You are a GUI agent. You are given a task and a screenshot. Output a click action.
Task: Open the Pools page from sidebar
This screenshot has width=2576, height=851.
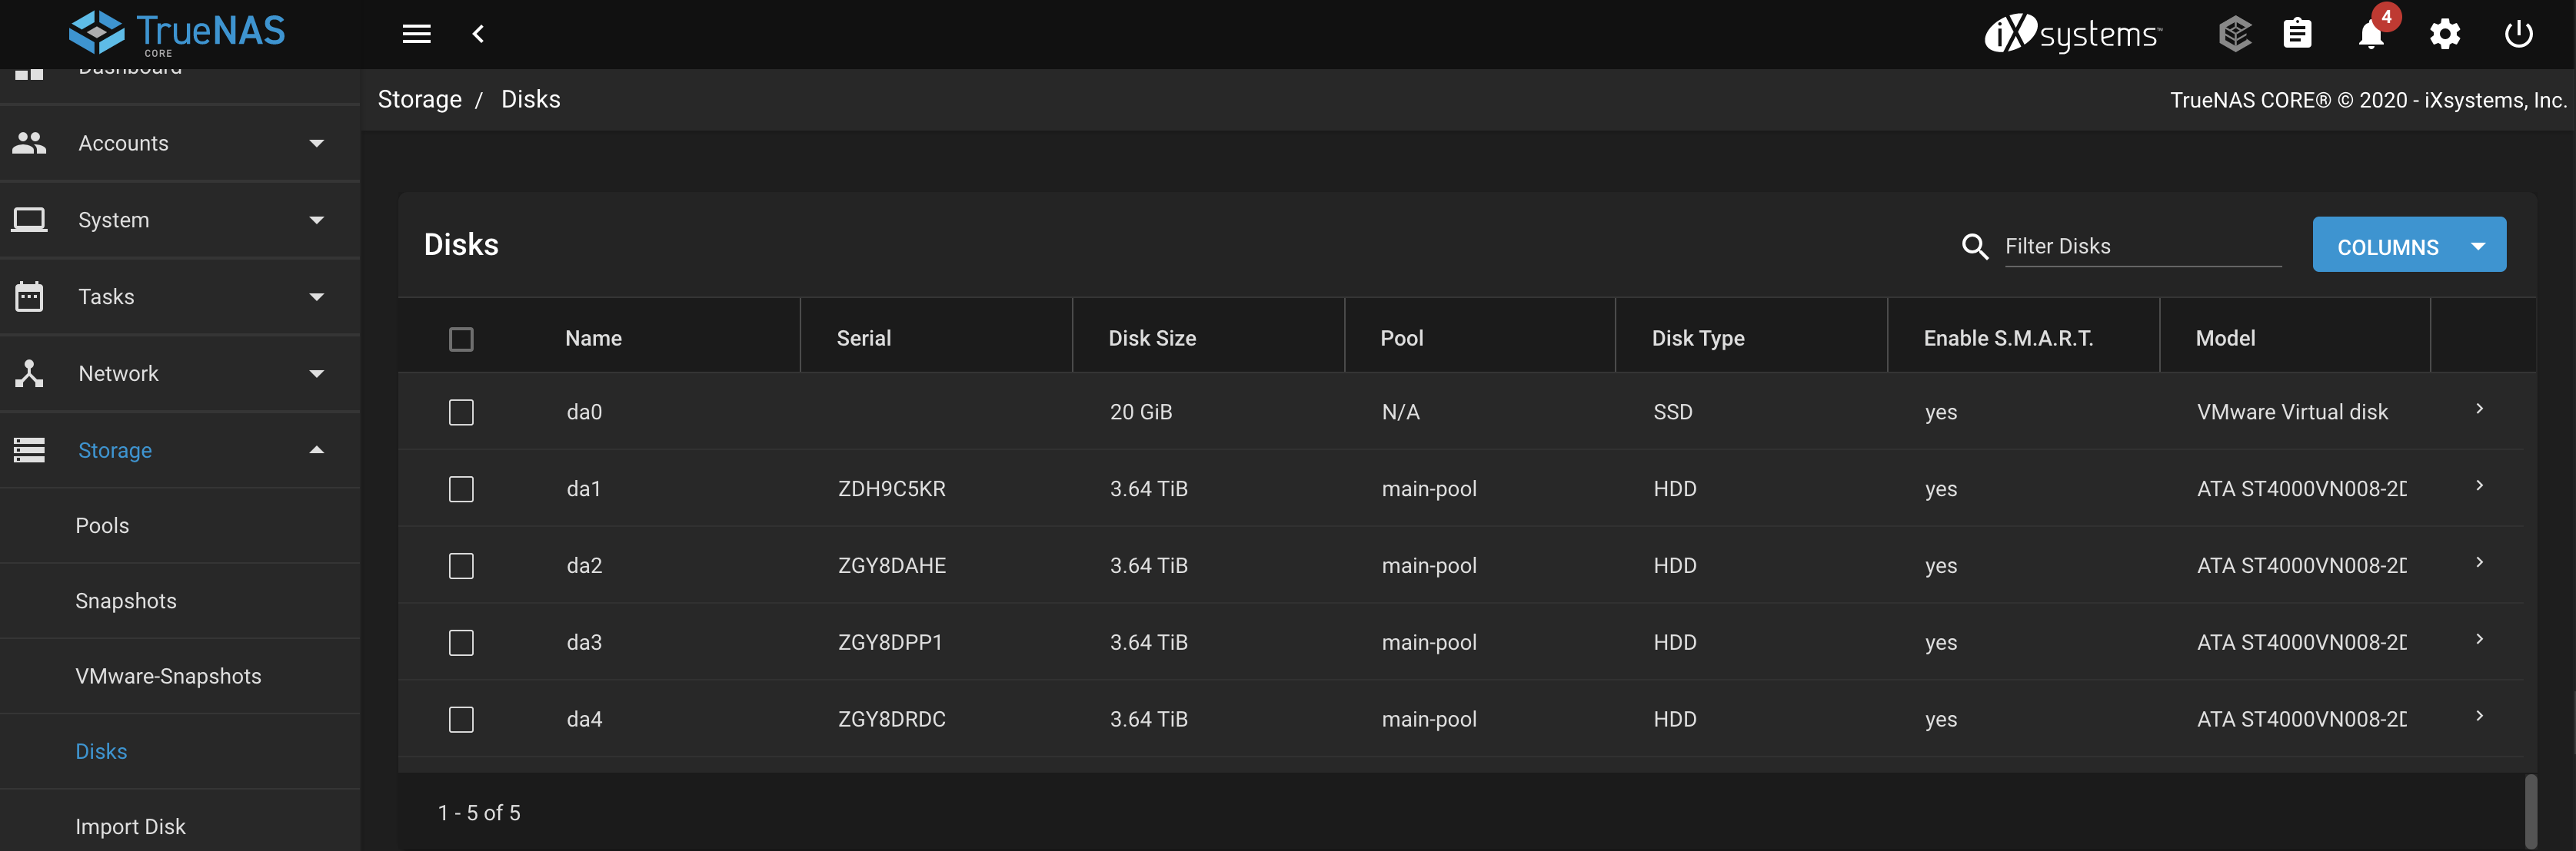pyautogui.click(x=102, y=525)
